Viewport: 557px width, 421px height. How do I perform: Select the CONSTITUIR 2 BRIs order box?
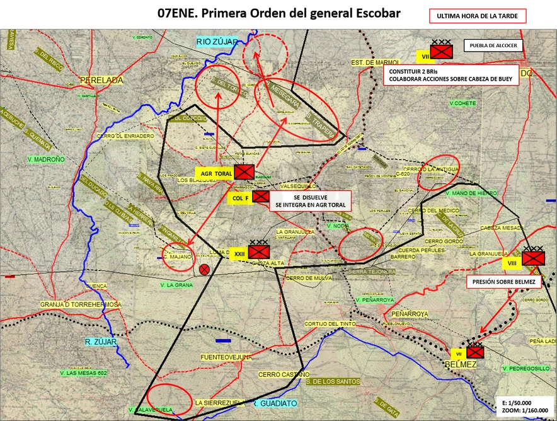451,75
